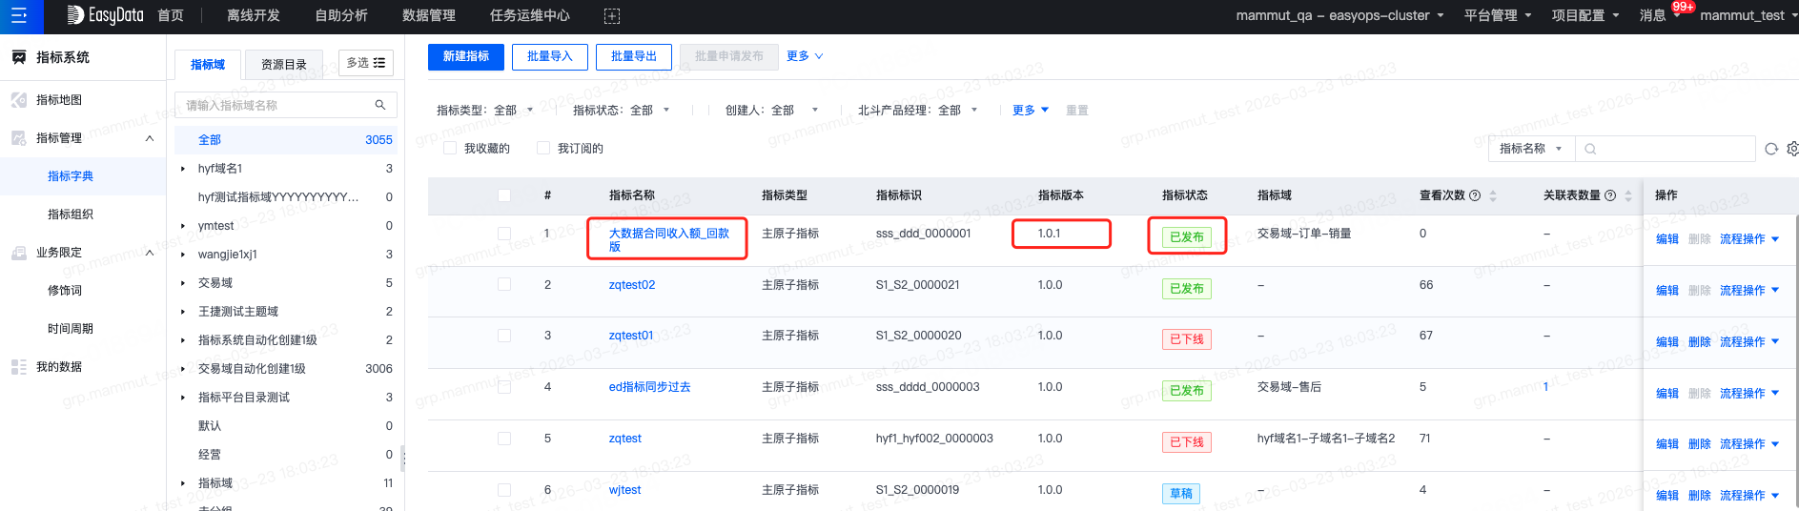Check the 我收藏的 checkbox
The image size is (1799, 511).
click(450, 148)
